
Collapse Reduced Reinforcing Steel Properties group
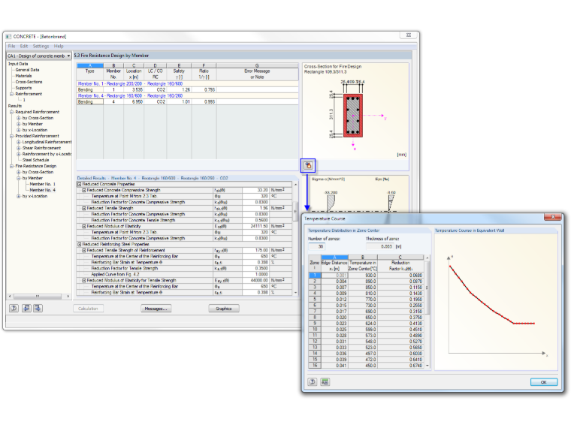[80, 244]
